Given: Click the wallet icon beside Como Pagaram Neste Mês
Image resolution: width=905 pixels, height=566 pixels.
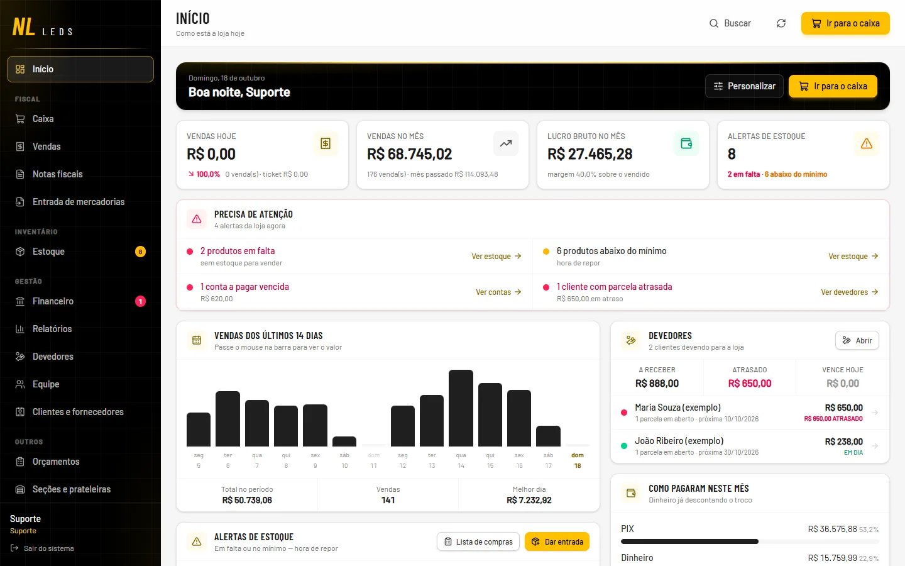Looking at the screenshot, I should click(631, 493).
